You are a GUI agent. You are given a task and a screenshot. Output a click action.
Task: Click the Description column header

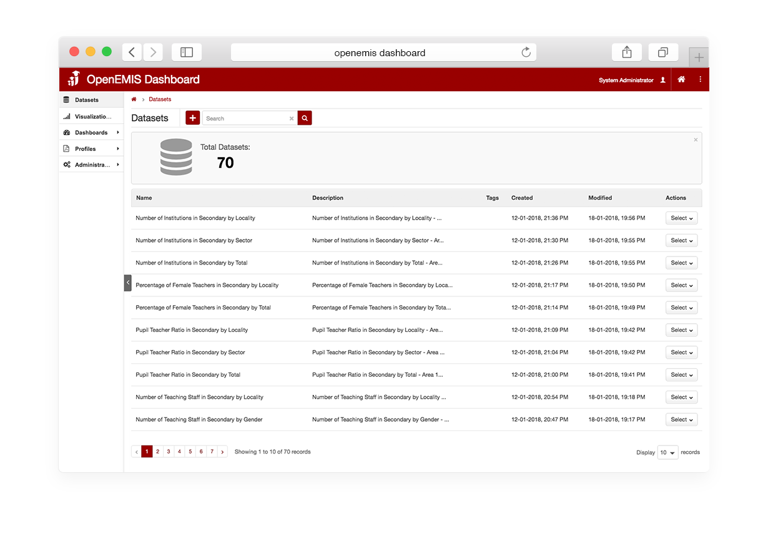(328, 198)
